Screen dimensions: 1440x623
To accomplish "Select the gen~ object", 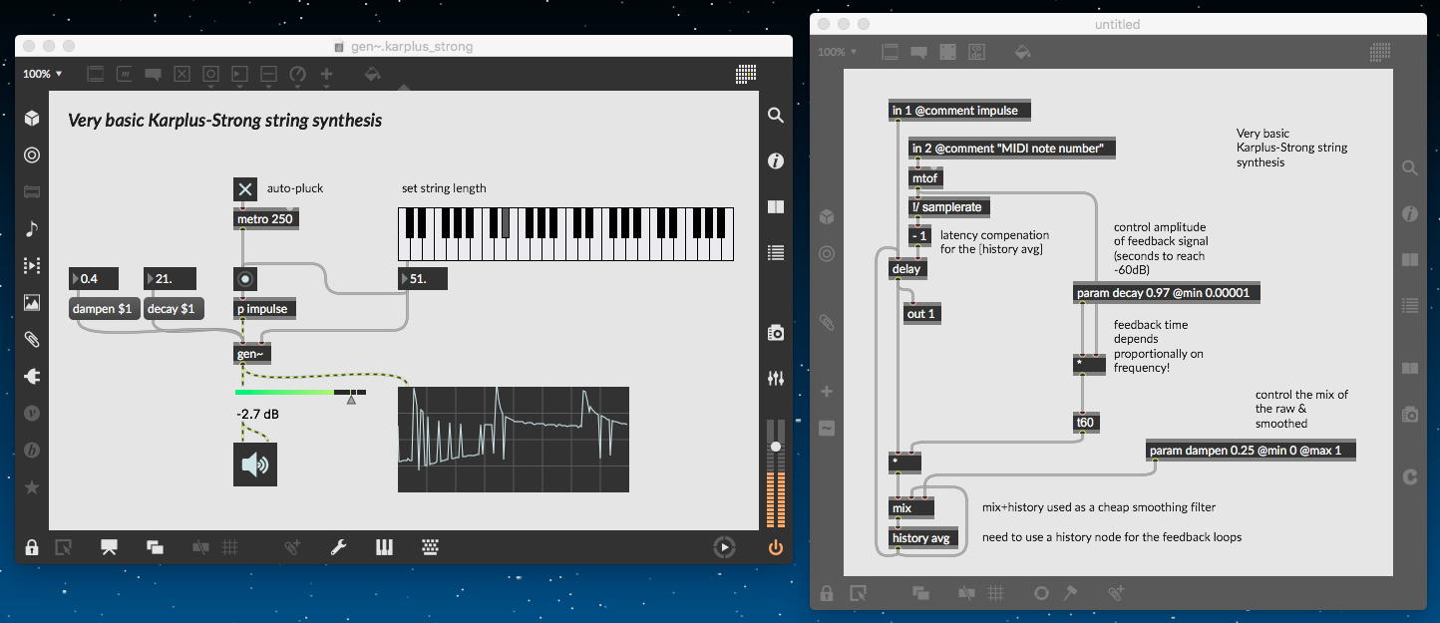I will [252, 354].
